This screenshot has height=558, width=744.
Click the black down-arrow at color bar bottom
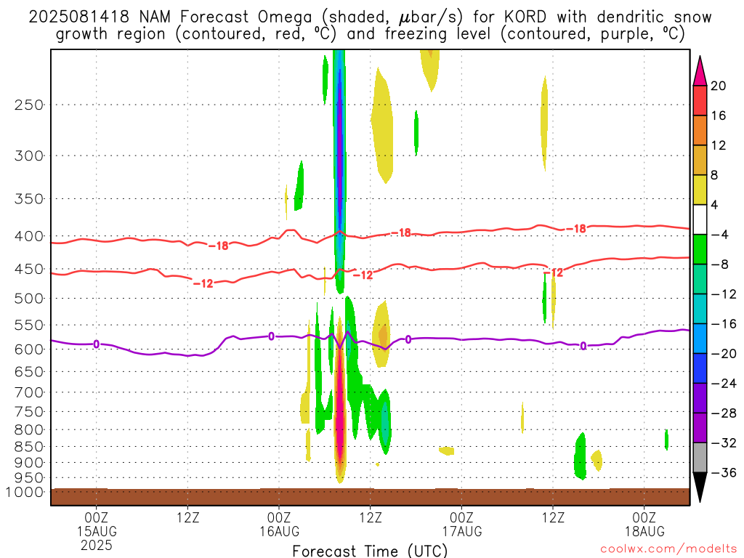[x=700, y=488]
